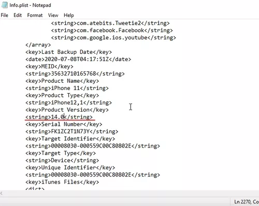Click the iPhone12,1 product type line
Viewport: 259px width, 206px height.
pyautogui.click(x=68, y=103)
